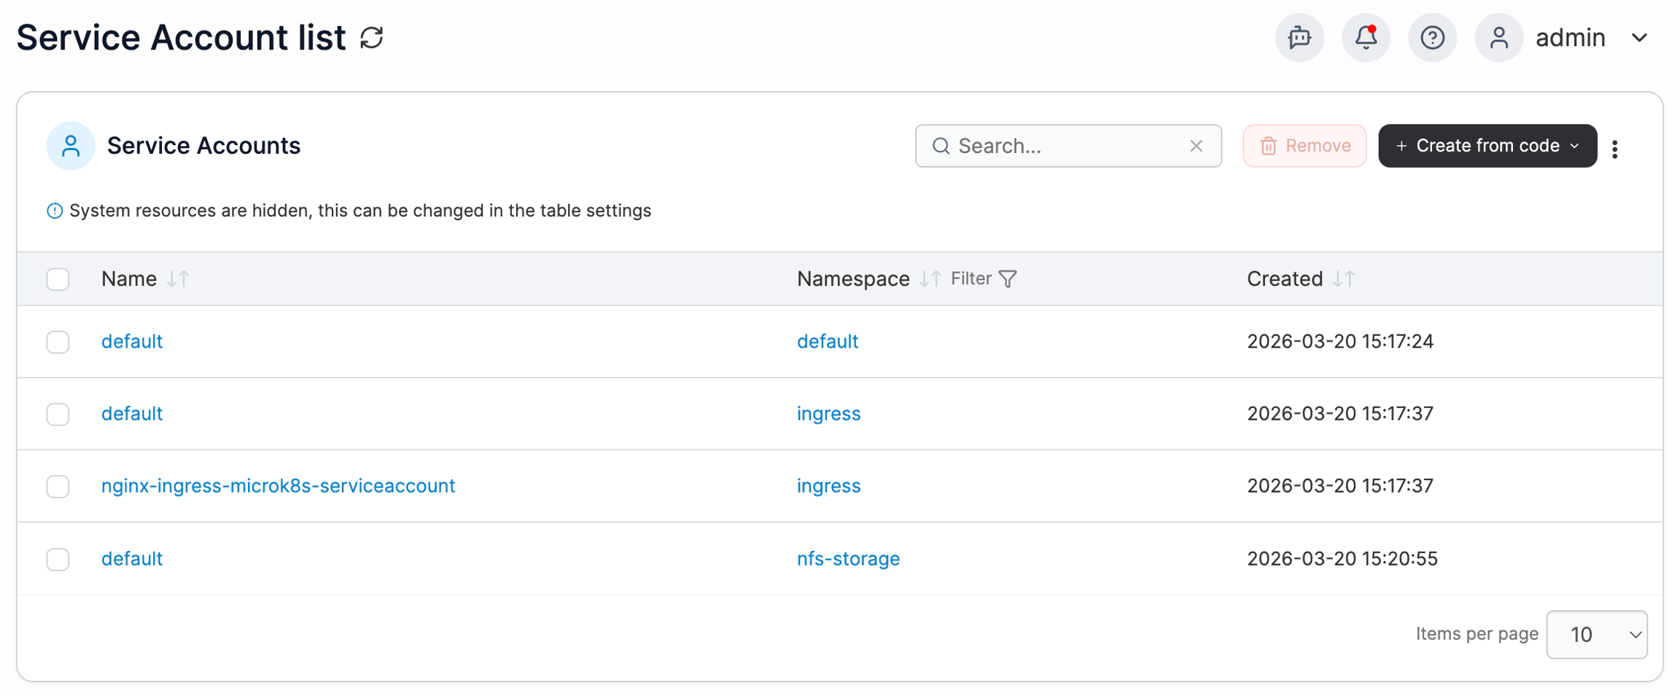Open the three-dot table settings menu
The image size is (1680, 696).
[x=1615, y=149]
